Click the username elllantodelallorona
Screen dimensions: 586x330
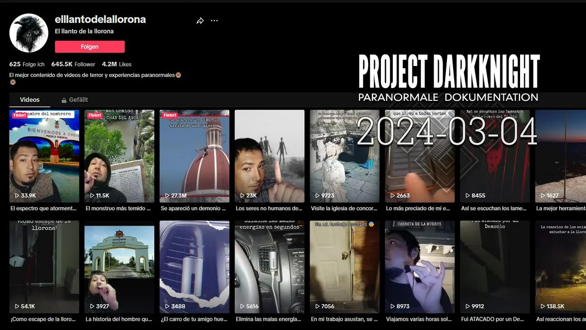[100, 19]
